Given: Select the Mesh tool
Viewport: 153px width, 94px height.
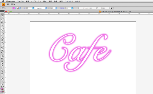Looking at the screenshot, I should click(x=2, y=61).
